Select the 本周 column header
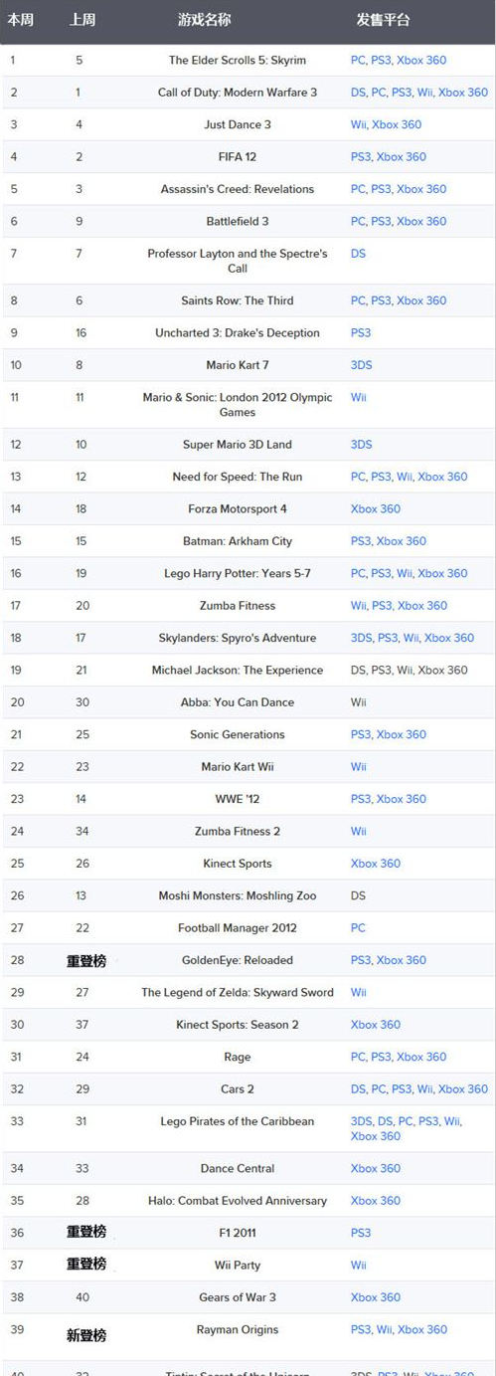 point(21,20)
